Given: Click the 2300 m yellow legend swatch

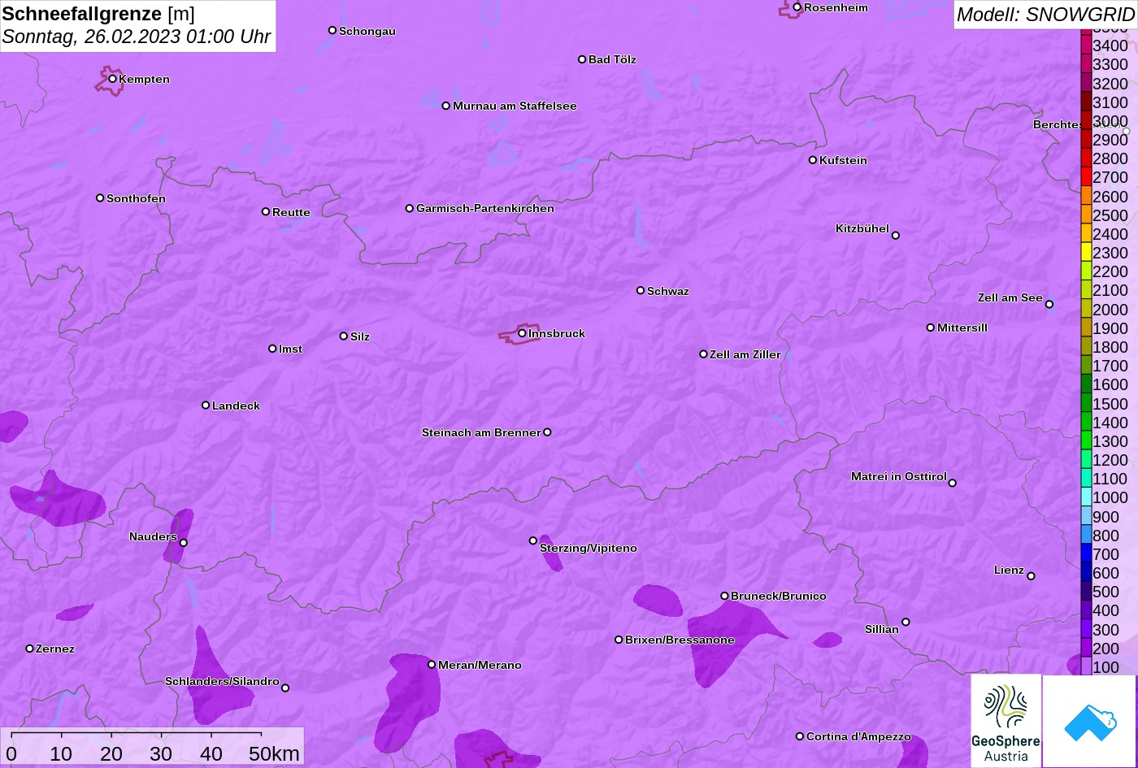Looking at the screenshot, I should click(1086, 253).
